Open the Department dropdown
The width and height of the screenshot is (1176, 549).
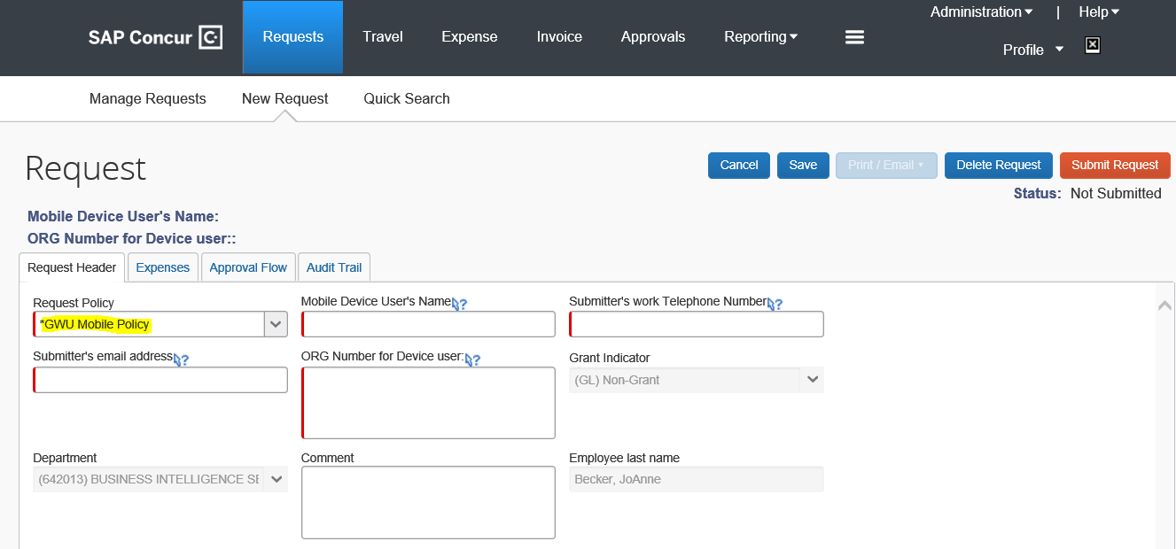[x=276, y=479]
